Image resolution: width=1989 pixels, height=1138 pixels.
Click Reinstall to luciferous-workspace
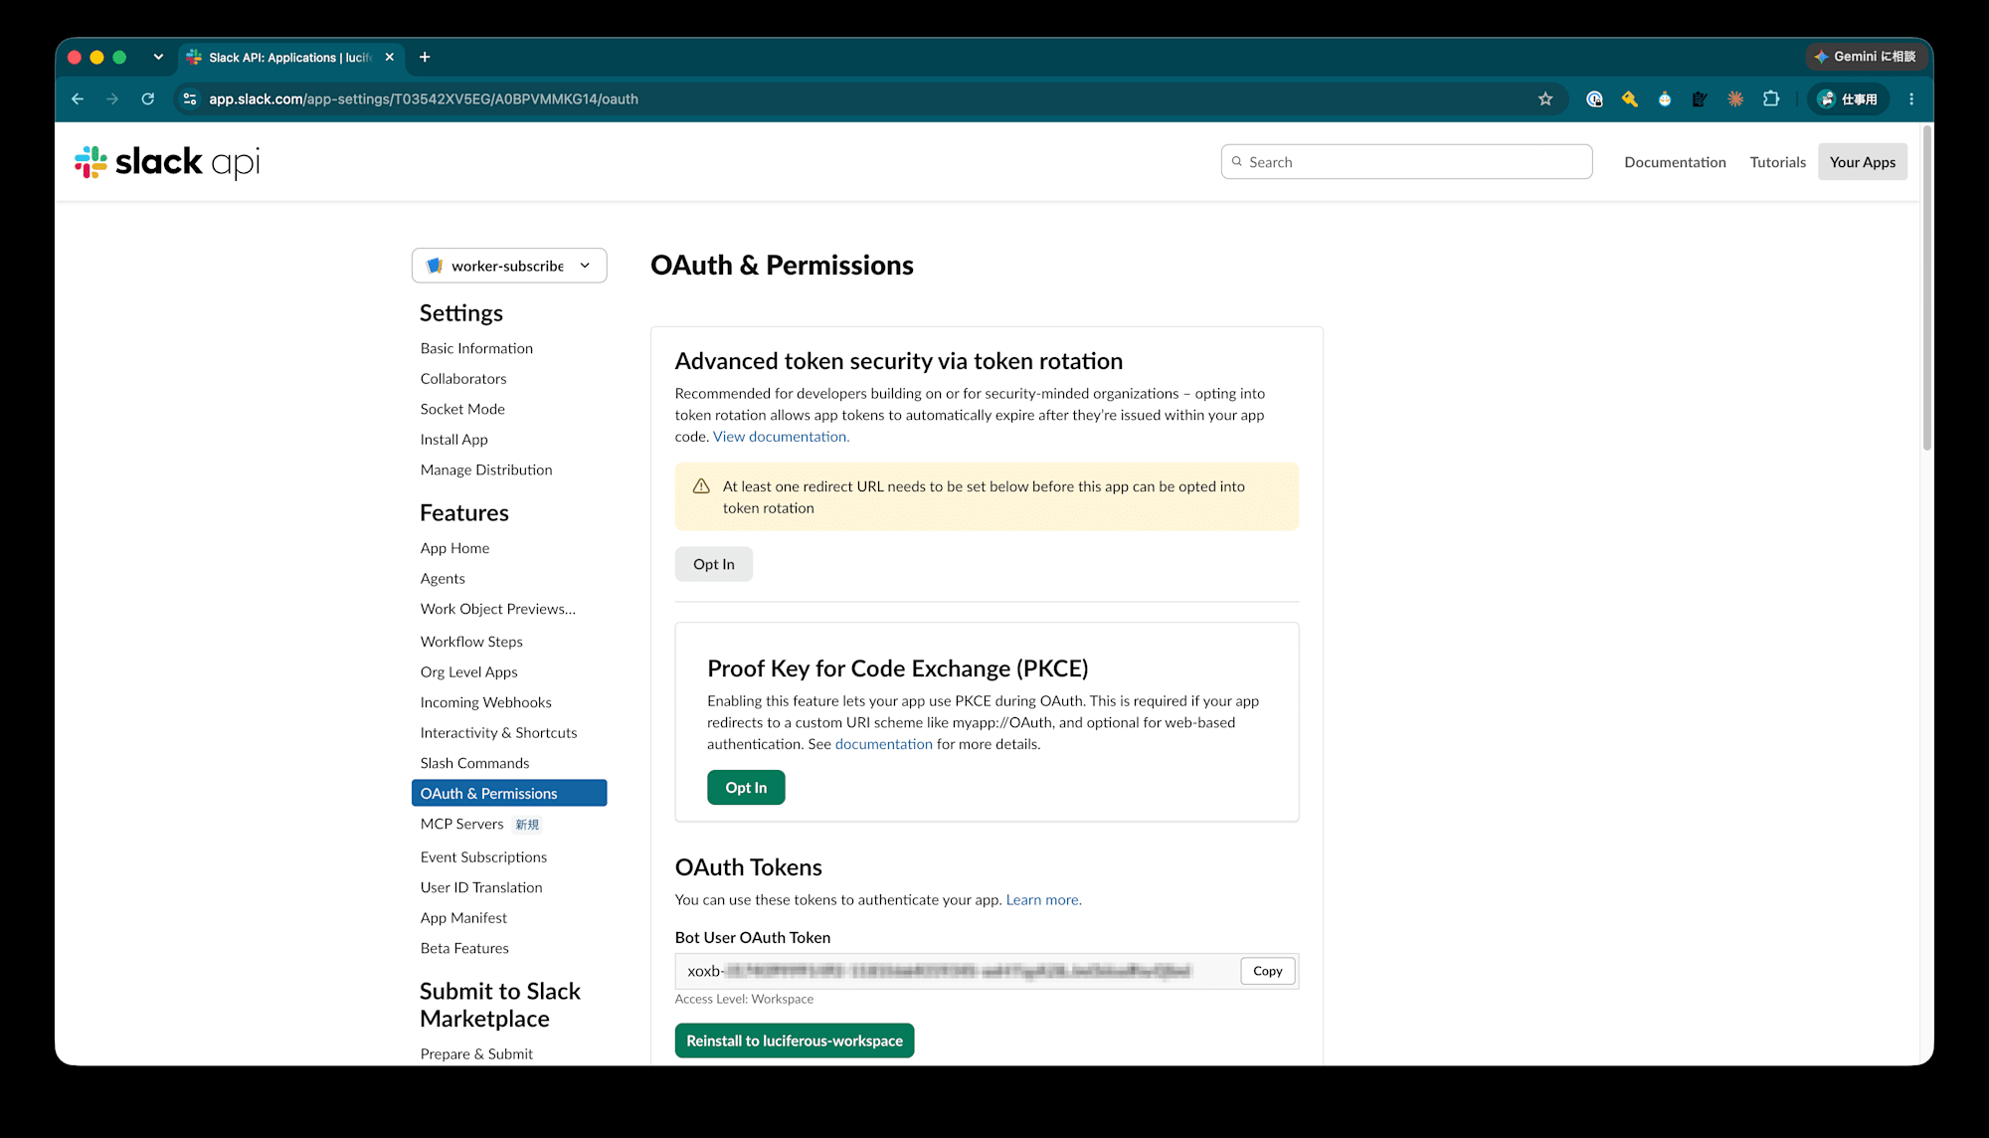pyautogui.click(x=795, y=1041)
